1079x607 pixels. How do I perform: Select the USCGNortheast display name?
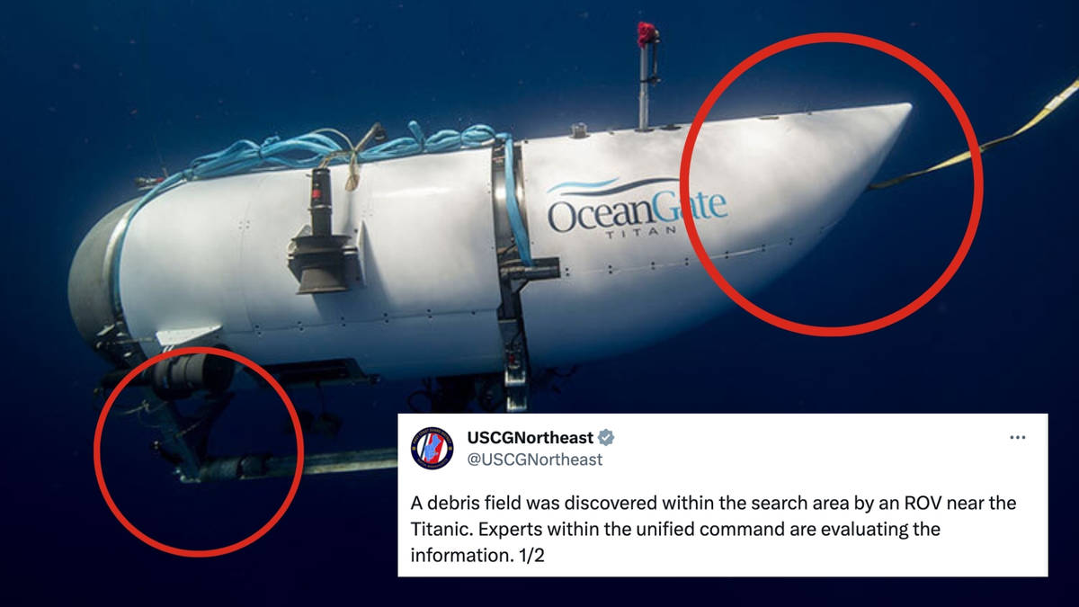pos(531,438)
